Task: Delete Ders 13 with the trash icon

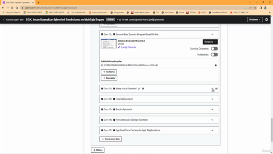Action: pos(143,89)
